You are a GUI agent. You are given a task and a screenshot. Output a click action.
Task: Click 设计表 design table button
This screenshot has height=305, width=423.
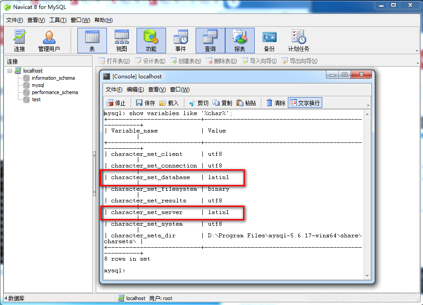[x=150, y=61]
